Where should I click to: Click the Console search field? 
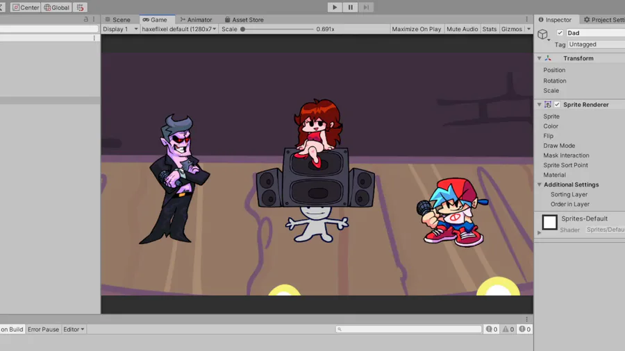pyautogui.click(x=408, y=329)
